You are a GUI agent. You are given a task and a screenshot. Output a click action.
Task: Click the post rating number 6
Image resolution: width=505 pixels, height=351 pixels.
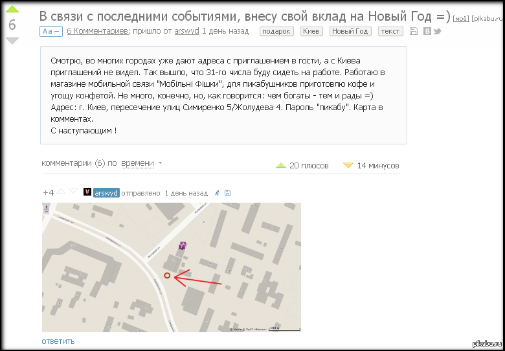tap(12, 25)
